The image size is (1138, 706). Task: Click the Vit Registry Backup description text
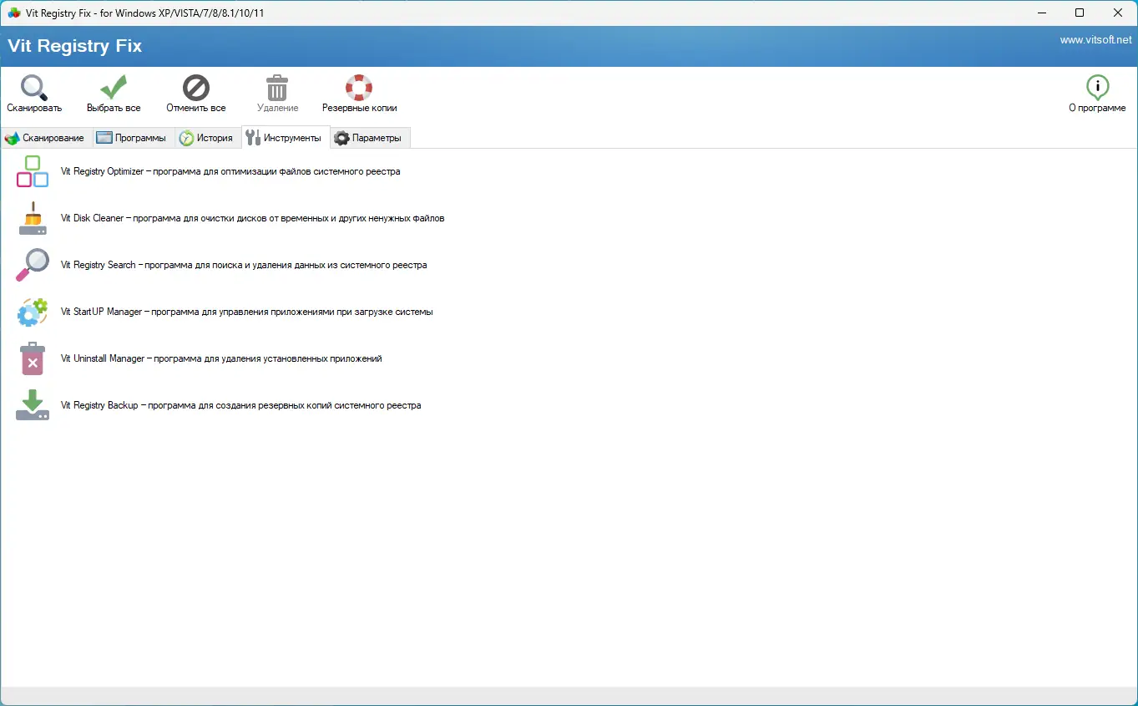click(240, 405)
